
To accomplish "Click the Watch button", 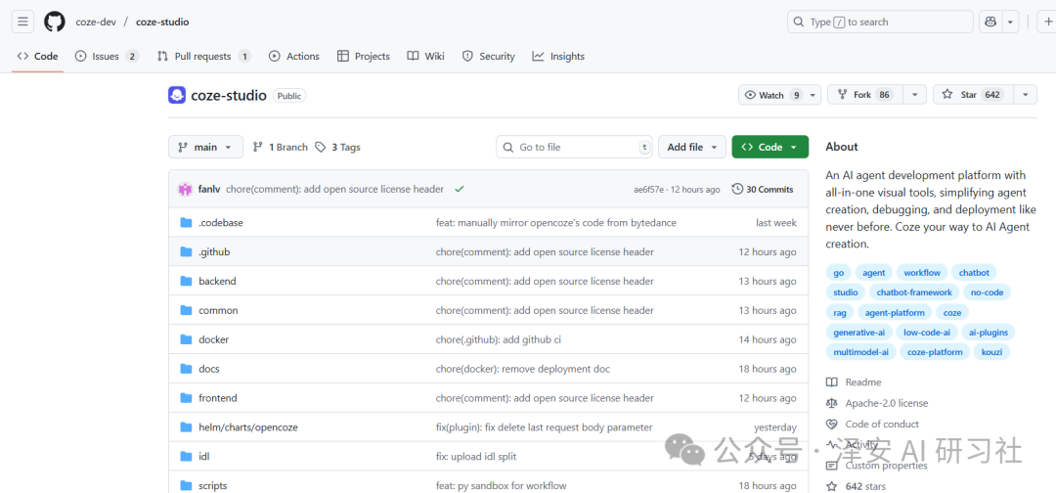I will pos(771,95).
